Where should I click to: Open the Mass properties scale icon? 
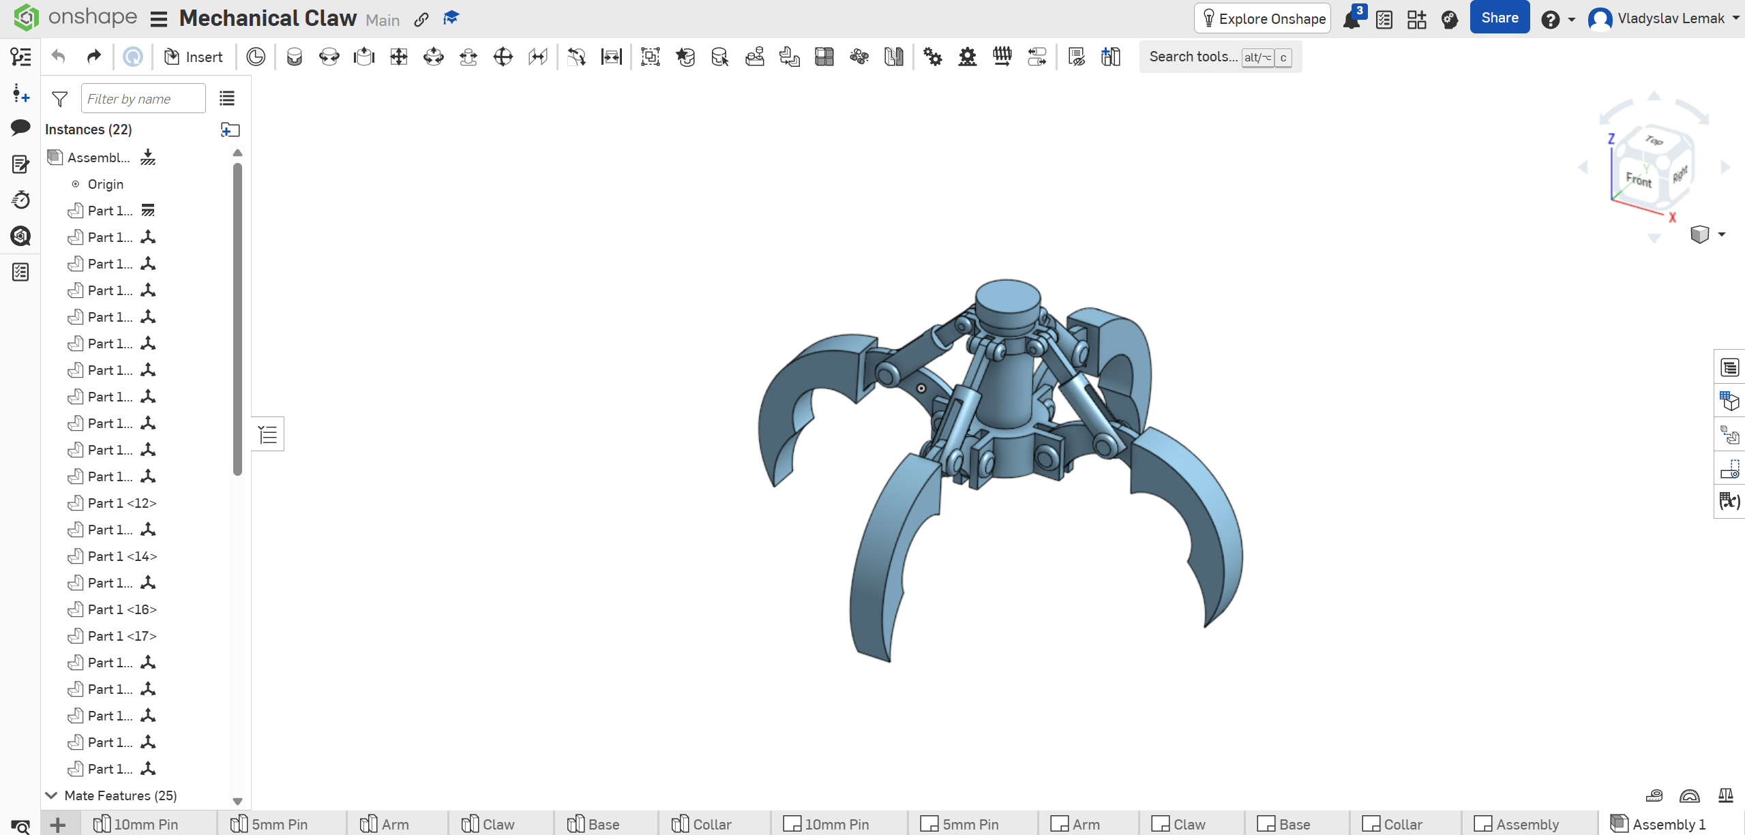(1725, 795)
